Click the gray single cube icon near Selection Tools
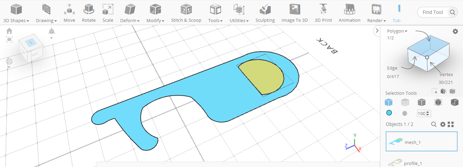 coord(452,91)
